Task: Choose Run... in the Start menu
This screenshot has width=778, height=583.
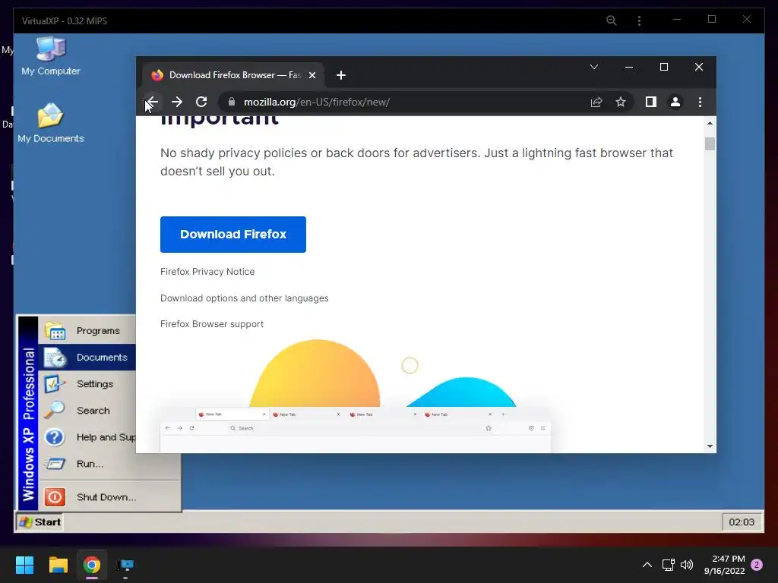Action: click(109, 464)
